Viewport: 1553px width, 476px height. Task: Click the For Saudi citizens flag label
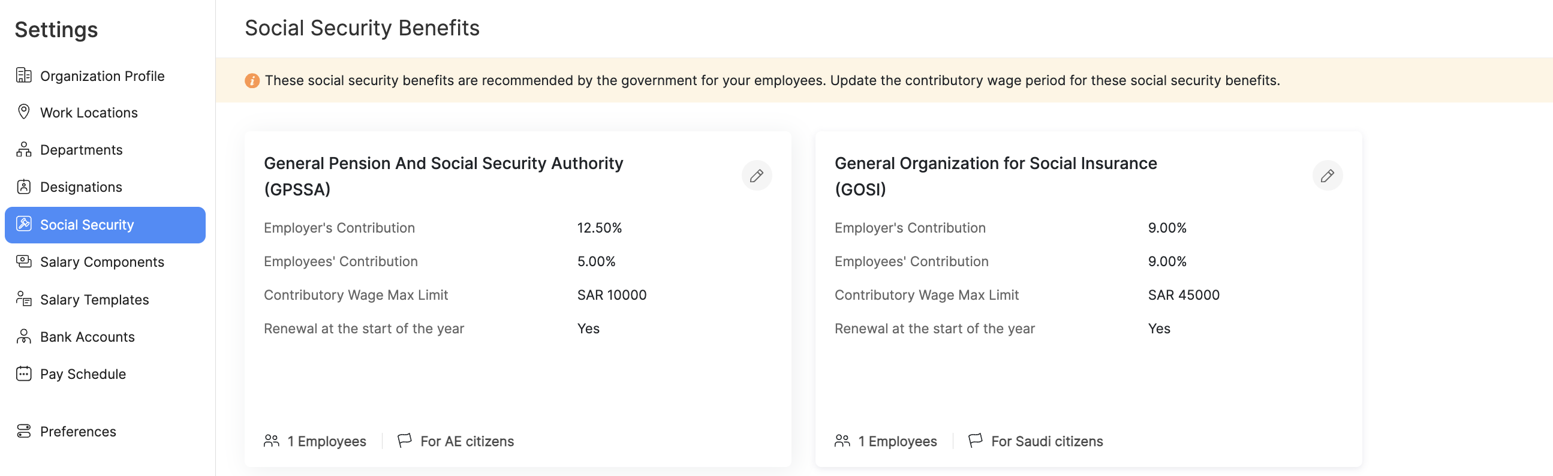pyautogui.click(x=1046, y=441)
